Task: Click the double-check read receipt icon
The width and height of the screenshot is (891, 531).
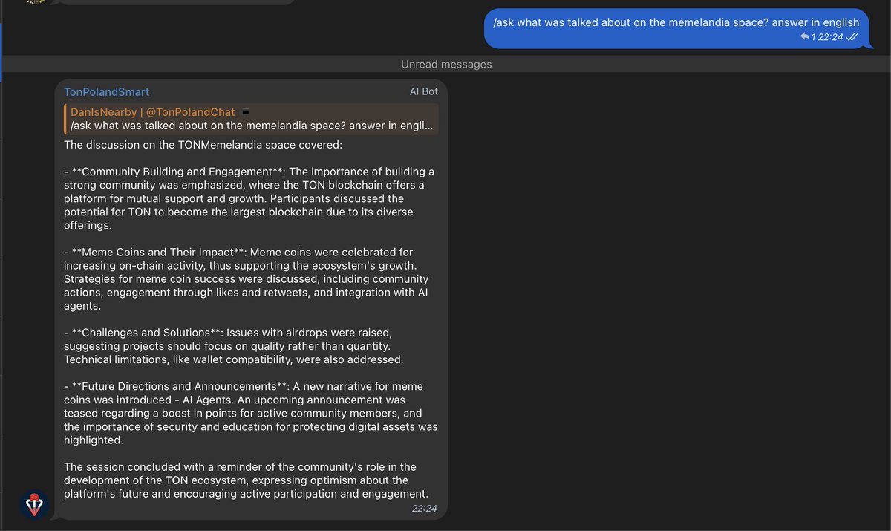Action: pyautogui.click(x=852, y=36)
